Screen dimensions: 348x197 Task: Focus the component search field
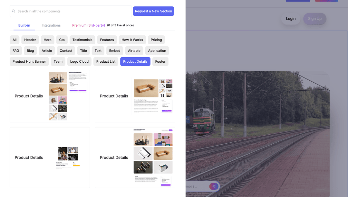coord(71,11)
